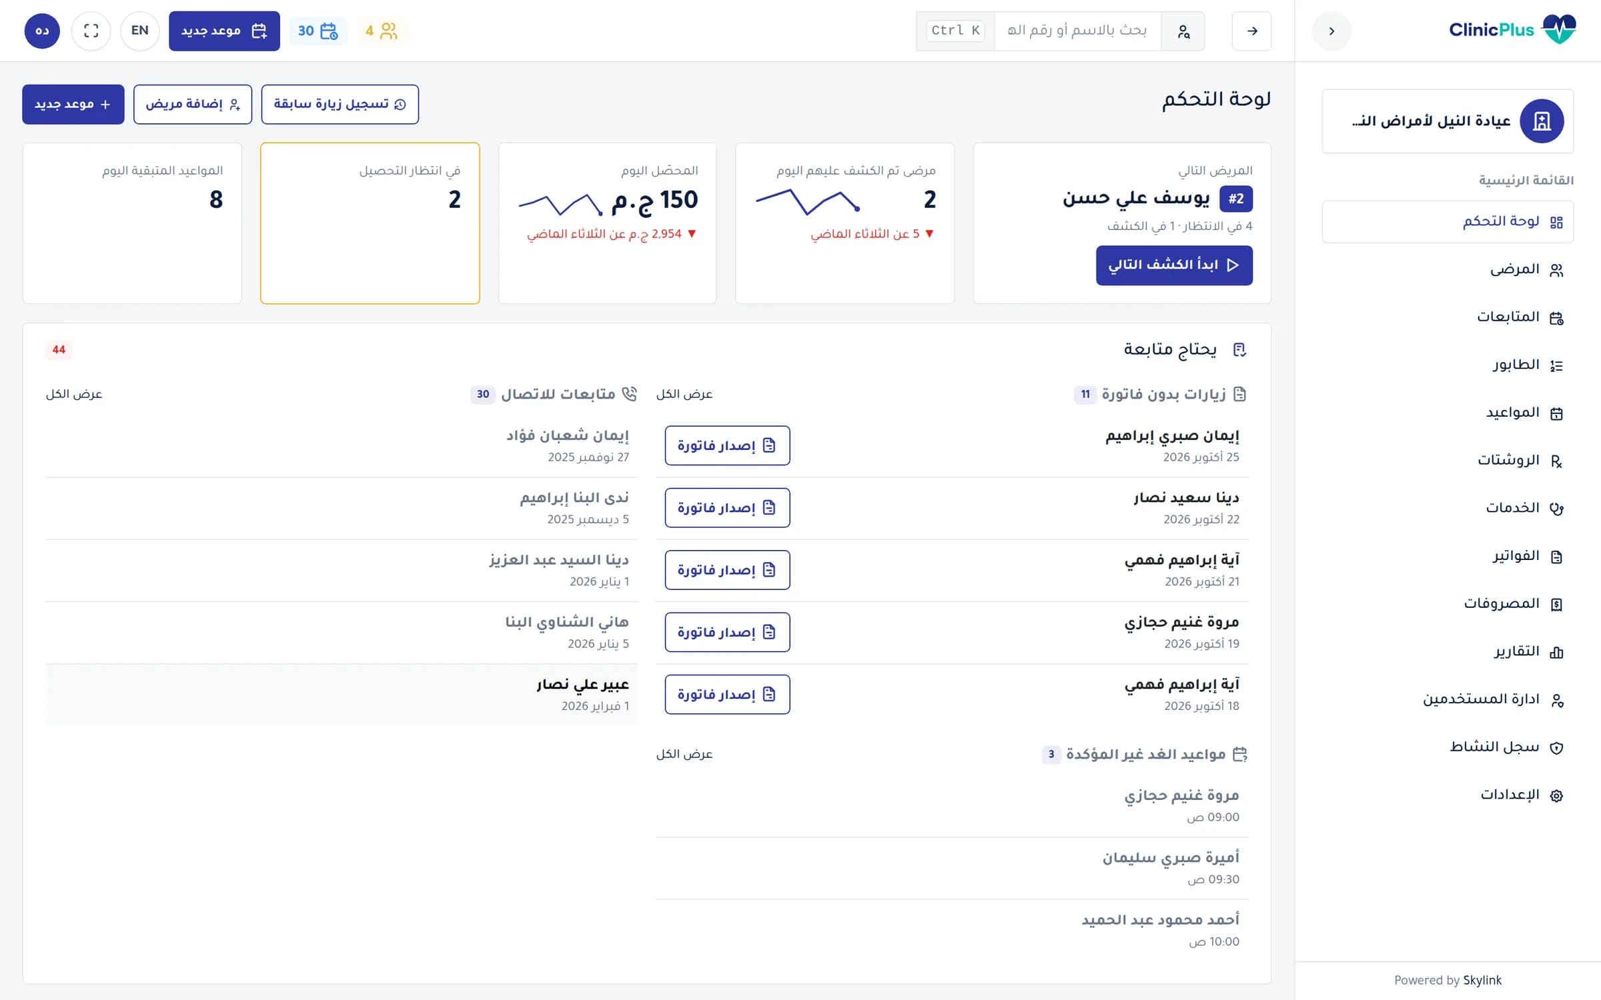The width and height of the screenshot is (1601, 1000).
Task: Click 'تسجيل زيارة سابقة' button
Action: coord(340,104)
